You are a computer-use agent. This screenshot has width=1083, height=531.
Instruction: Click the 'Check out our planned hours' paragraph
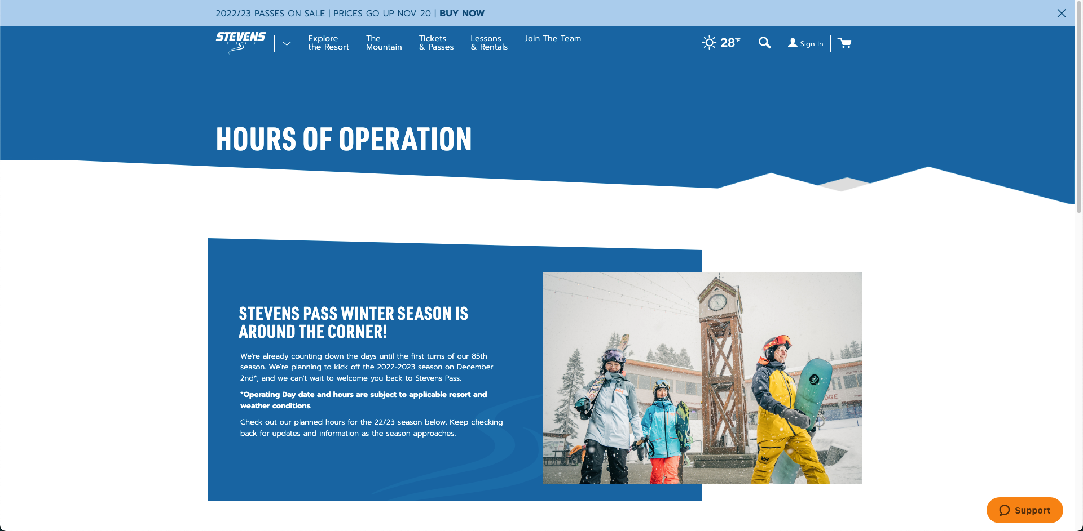click(x=371, y=427)
